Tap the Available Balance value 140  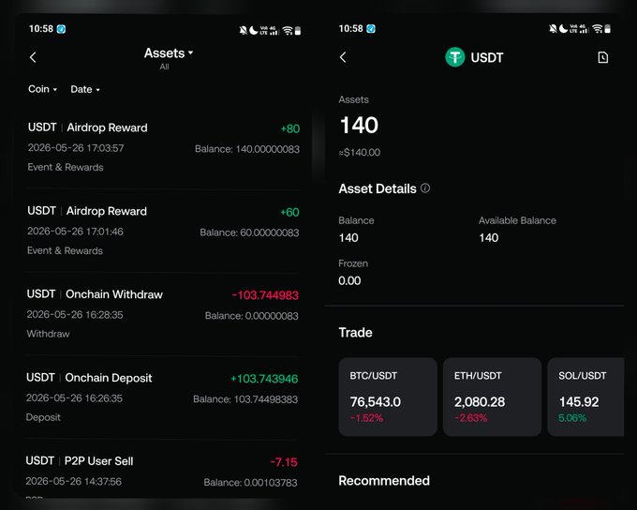pos(489,237)
